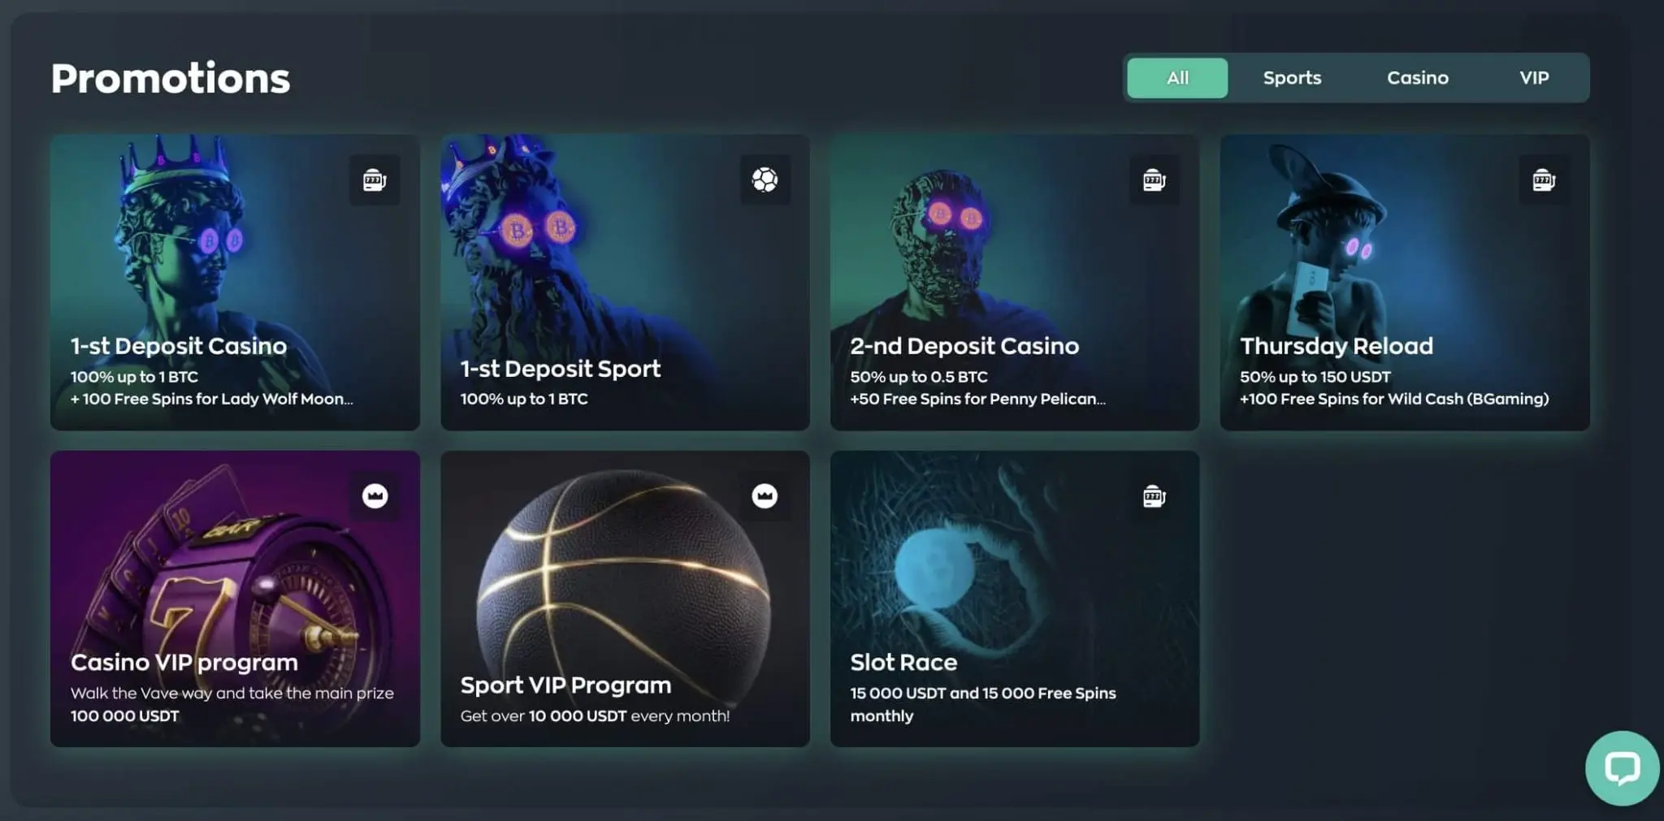This screenshot has height=821, width=1664.
Task: Click slot machine icon on Slot Race card
Action: click(x=1155, y=495)
